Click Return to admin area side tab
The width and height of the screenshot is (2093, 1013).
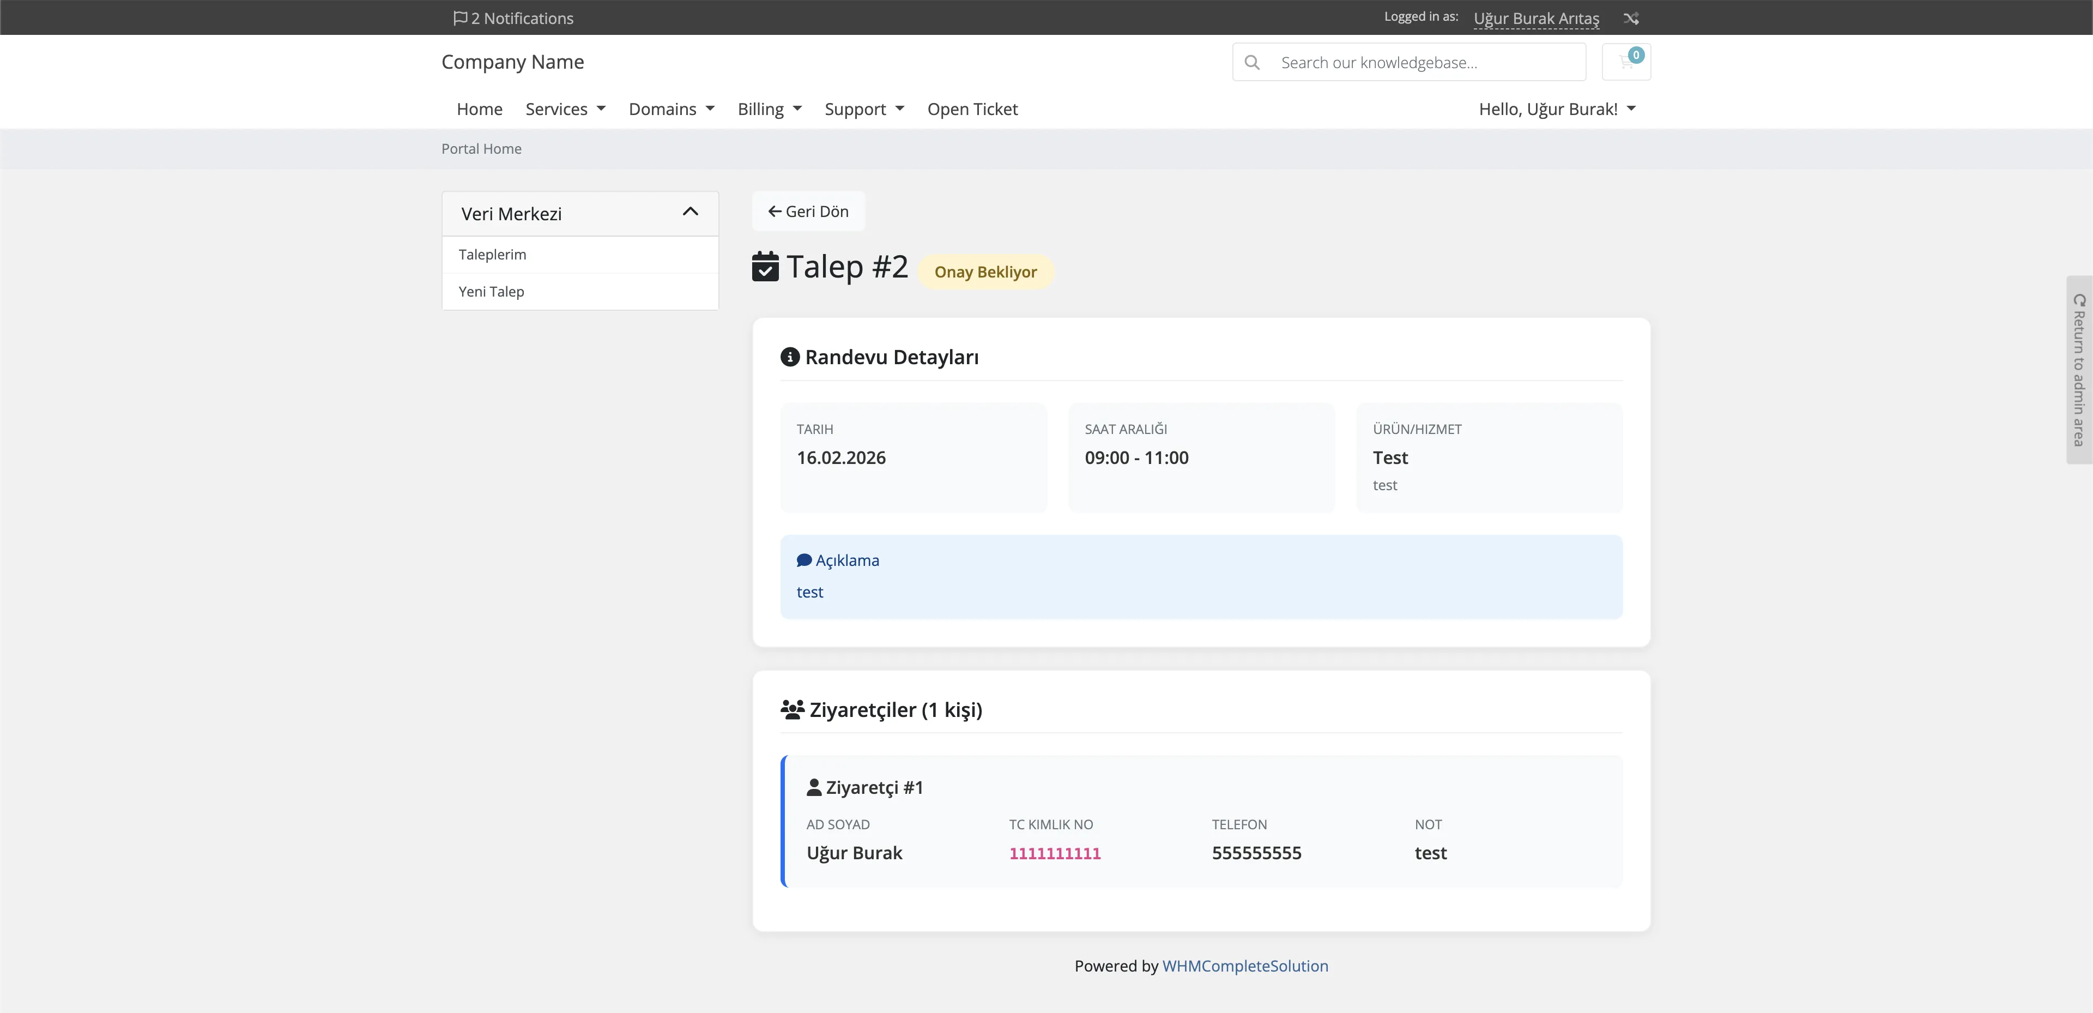pyautogui.click(x=2079, y=370)
